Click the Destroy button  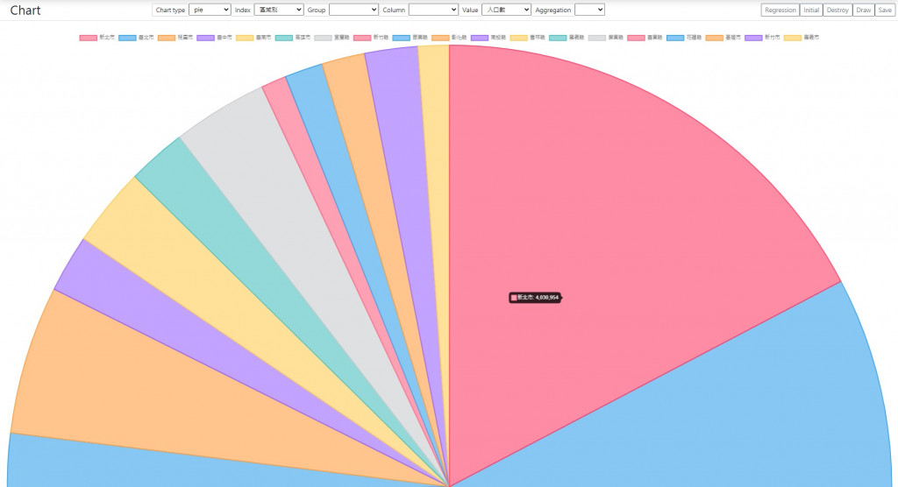(x=837, y=10)
